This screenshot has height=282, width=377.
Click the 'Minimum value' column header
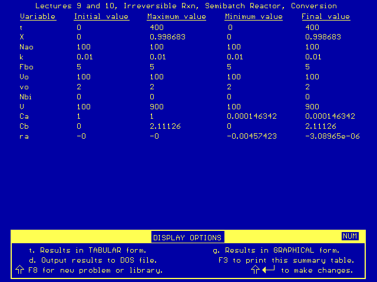(x=254, y=16)
